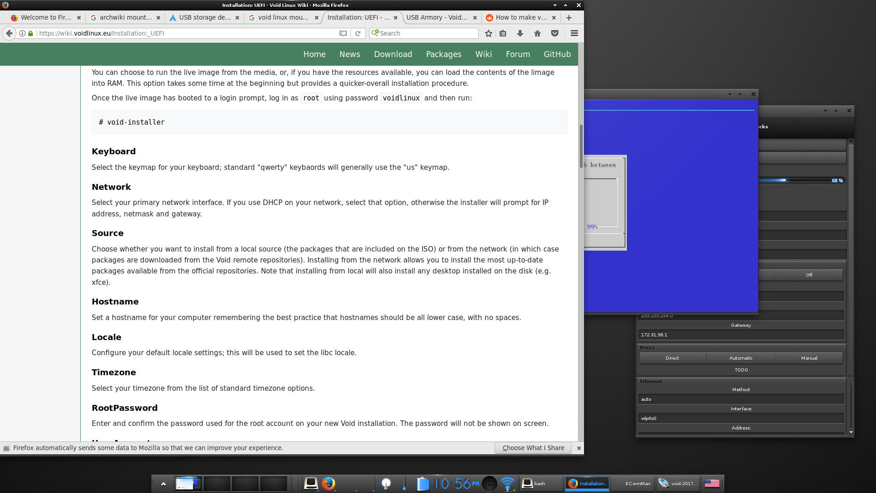
Task: Open Home link in Void wiki navbar
Action: pos(314,54)
